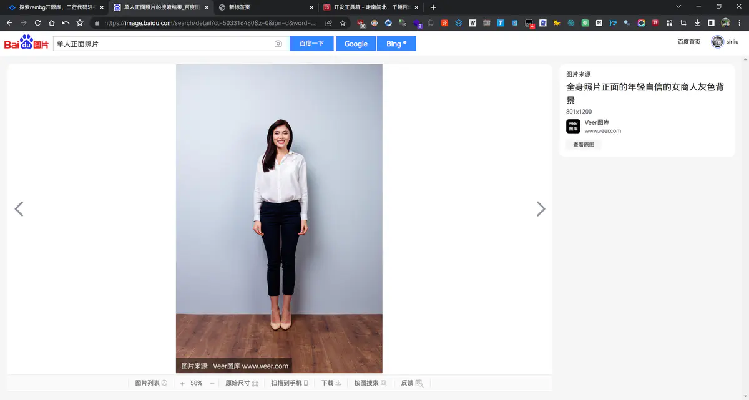
Task: Click the camera image-search icon in search box
Action: (x=278, y=44)
